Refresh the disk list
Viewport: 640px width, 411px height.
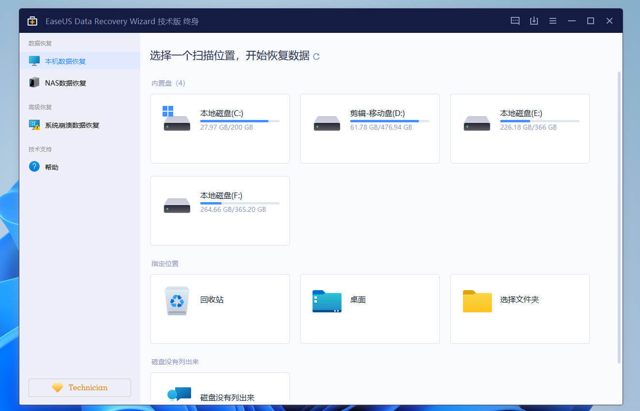coord(316,57)
